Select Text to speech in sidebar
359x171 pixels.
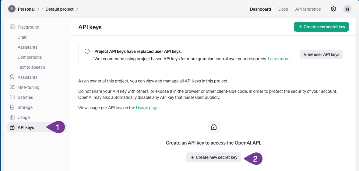31,67
